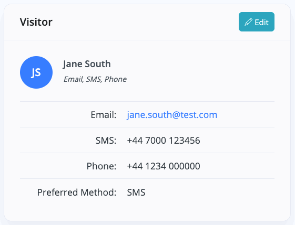Click the Phone: field label
Viewport: 295px width, 225px height.
(x=101, y=166)
